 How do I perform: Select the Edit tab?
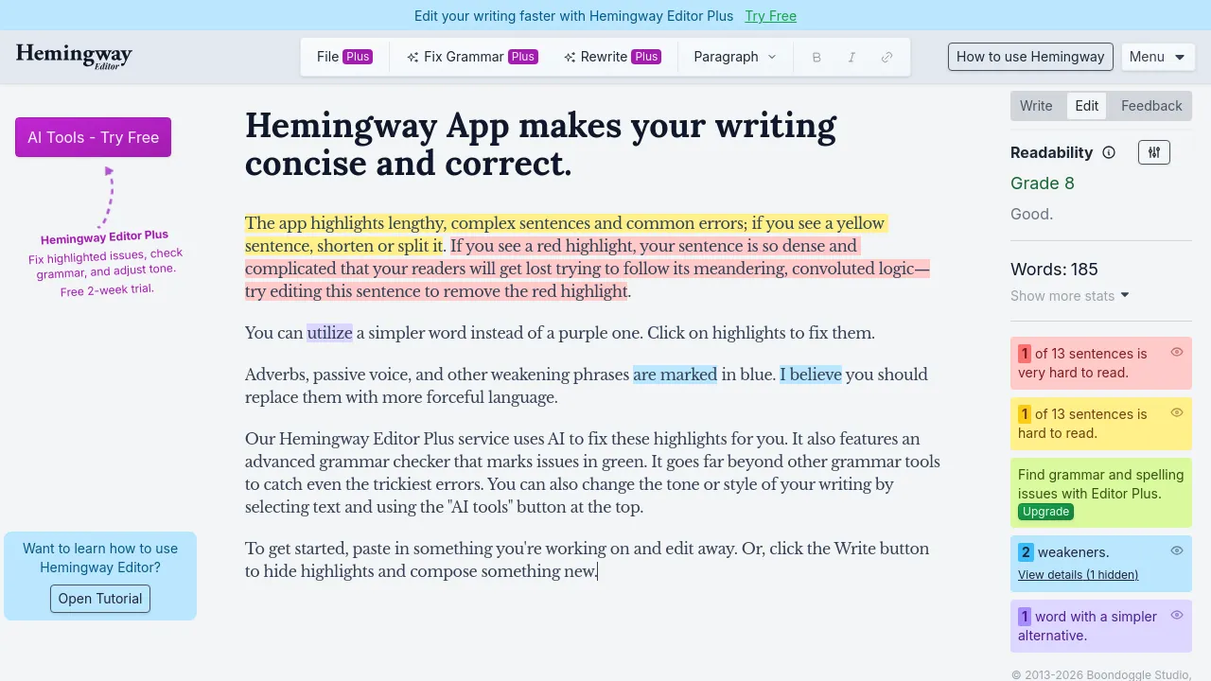pos(1087,106)
